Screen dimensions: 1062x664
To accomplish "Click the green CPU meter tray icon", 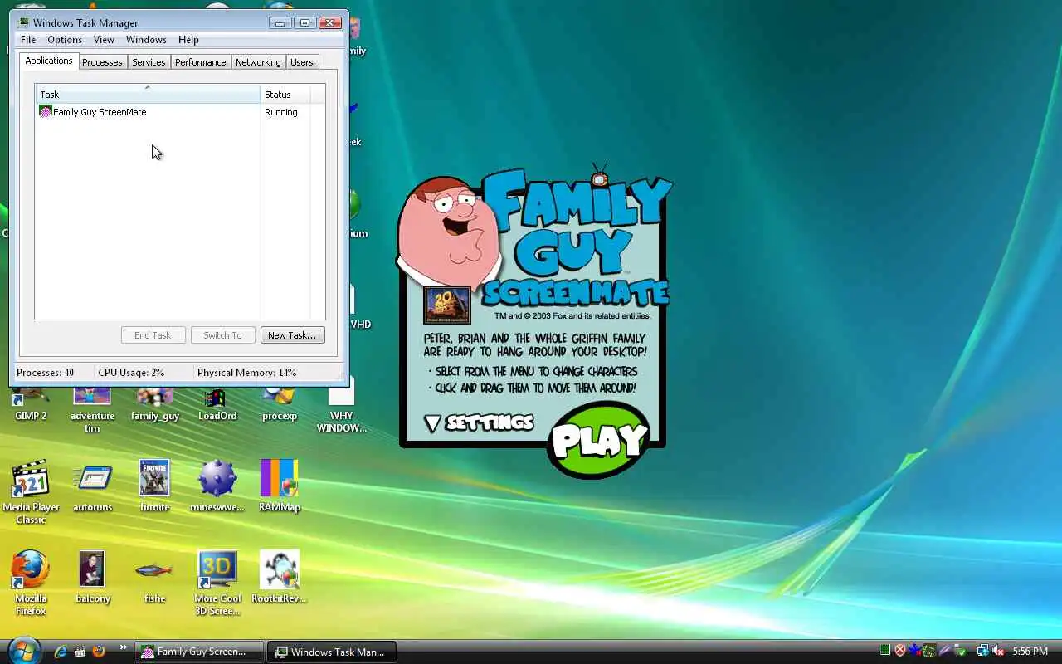I will [885, 651].
